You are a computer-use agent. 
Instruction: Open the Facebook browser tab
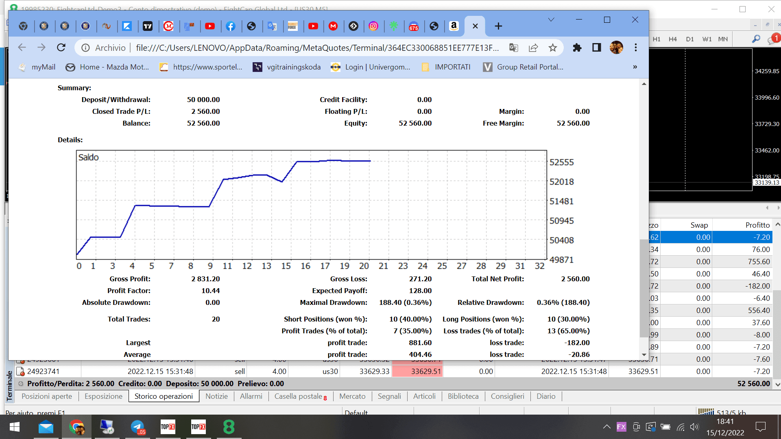click(x=231, y=26)
